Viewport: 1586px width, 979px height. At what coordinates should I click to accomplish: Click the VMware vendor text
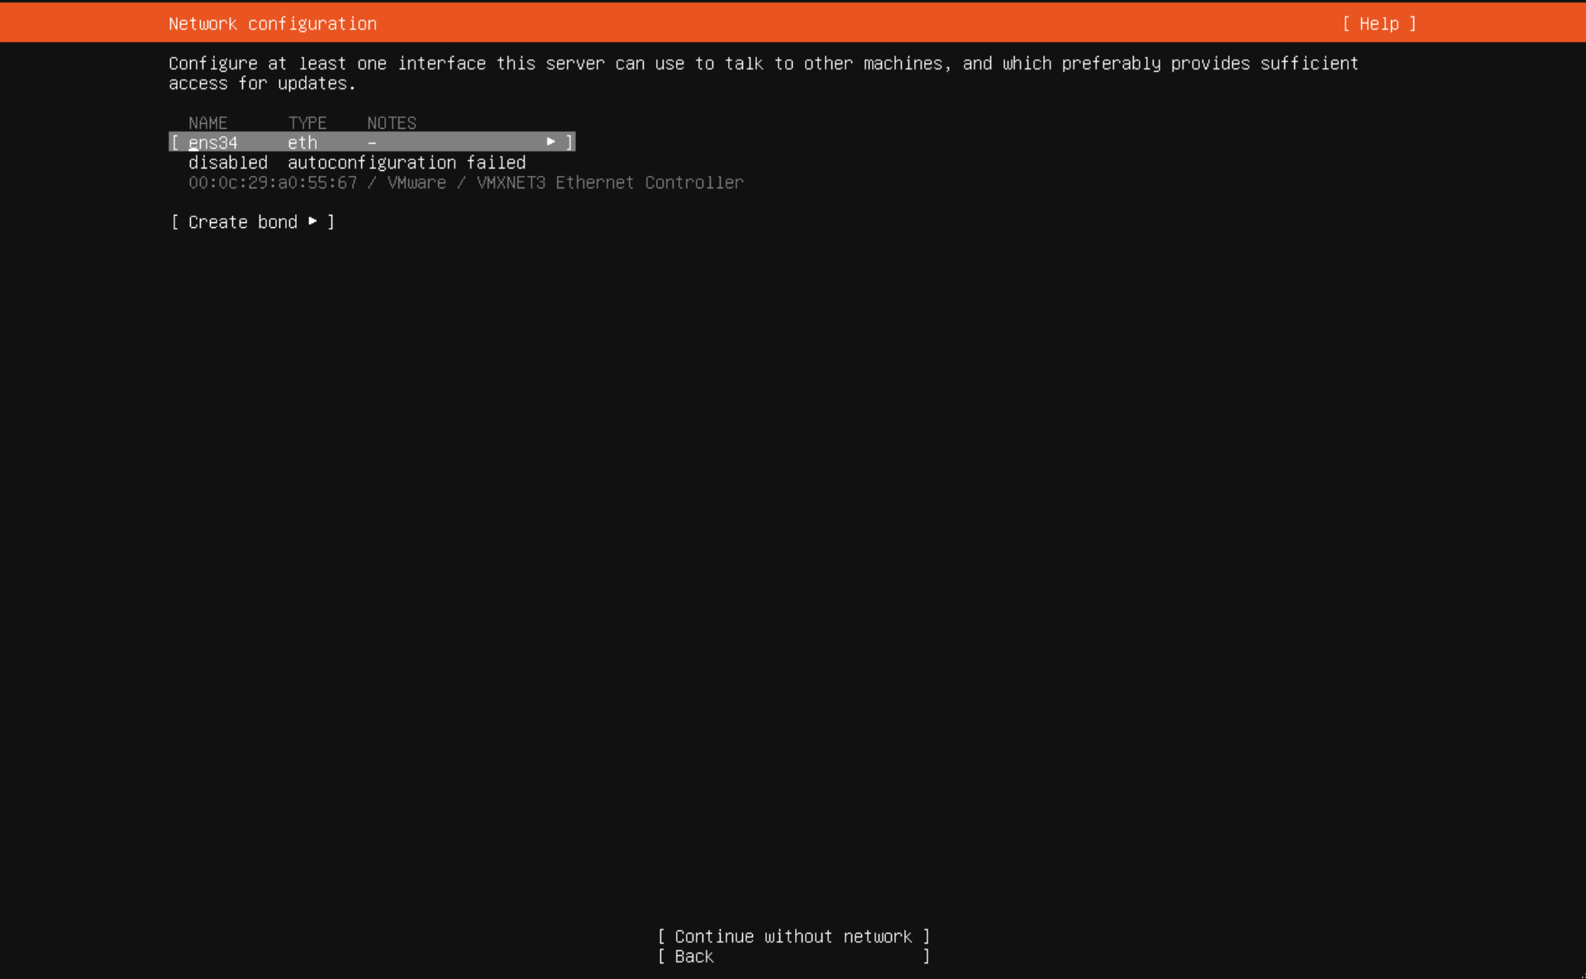pyautogui.click(x=417, y=183)
